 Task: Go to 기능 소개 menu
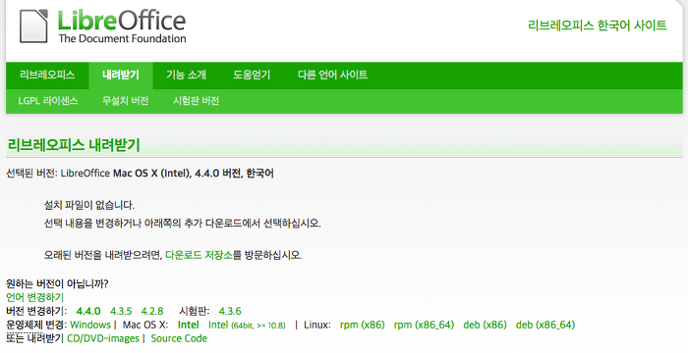pyautogui.click(x=186, y=75)
